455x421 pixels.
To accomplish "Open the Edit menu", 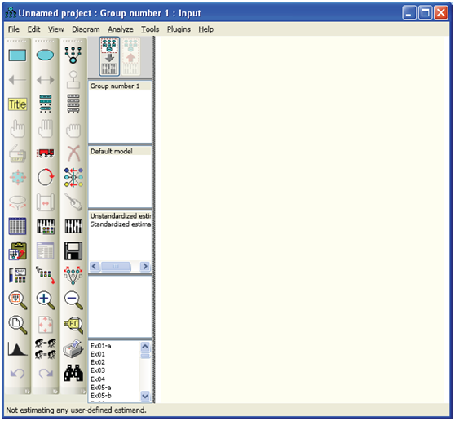I will tap(33, 29).
